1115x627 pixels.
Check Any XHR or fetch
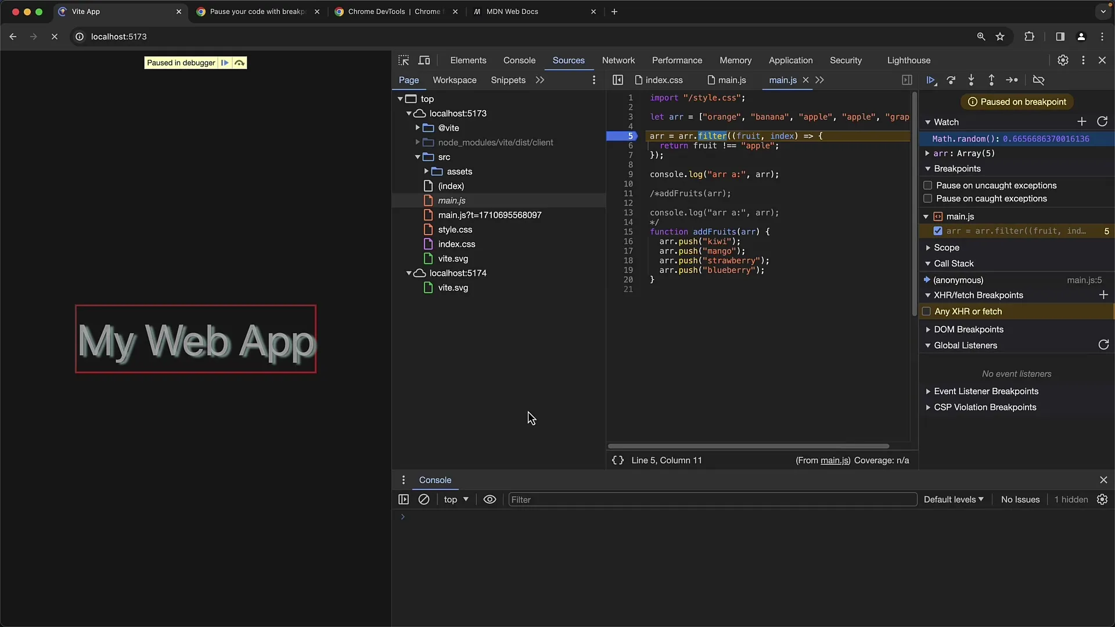click(927, 312)
